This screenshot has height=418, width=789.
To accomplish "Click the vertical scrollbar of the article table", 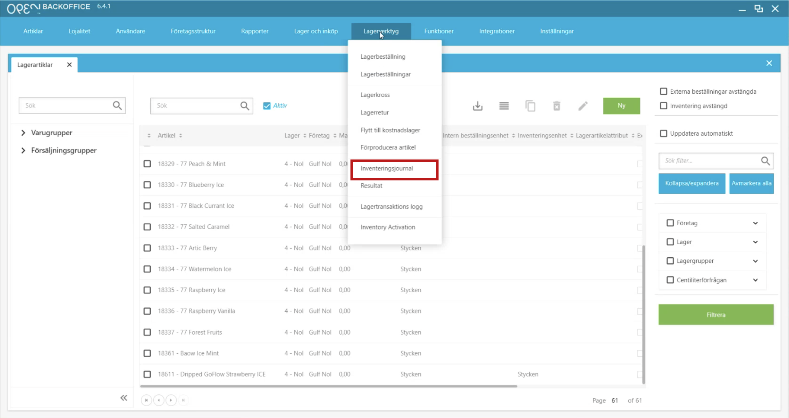I will pyautogui.click(x=643, y=314).
